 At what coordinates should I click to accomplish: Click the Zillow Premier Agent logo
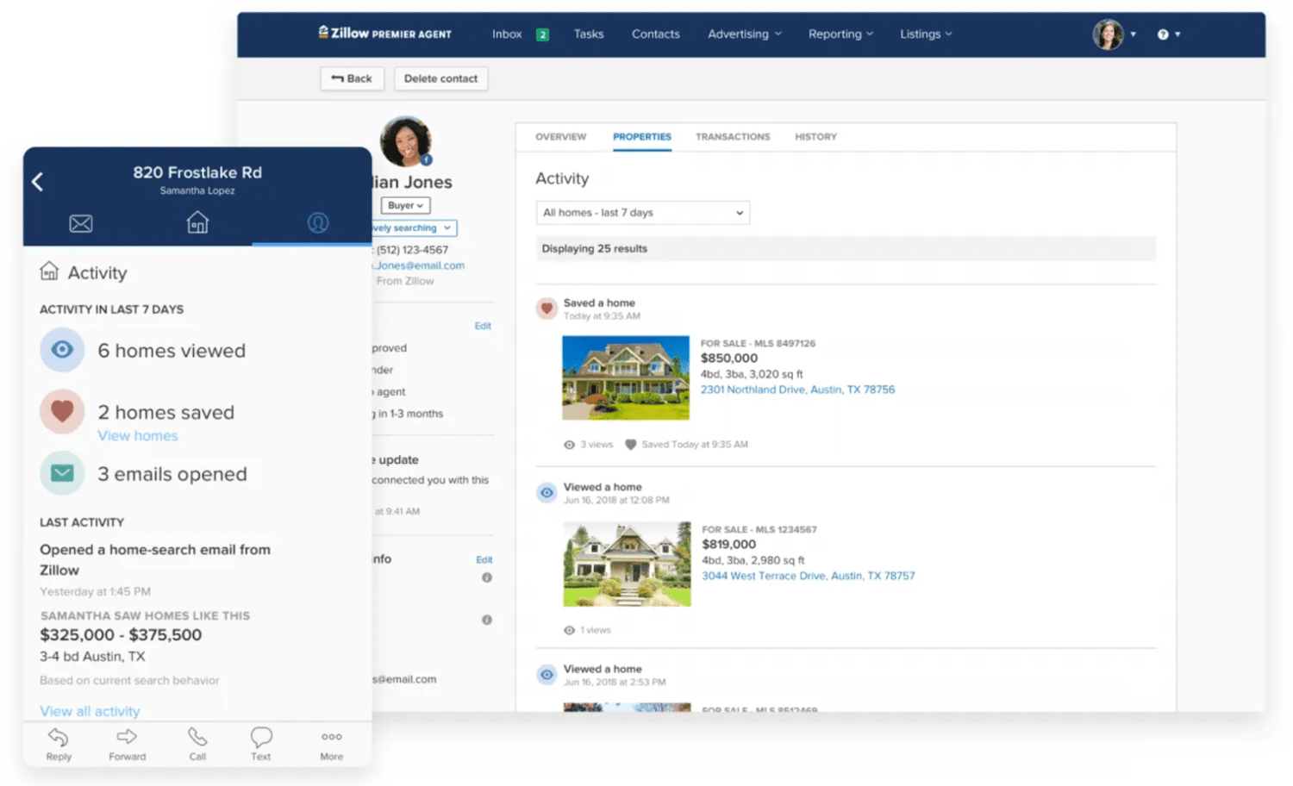click(384, 33)
